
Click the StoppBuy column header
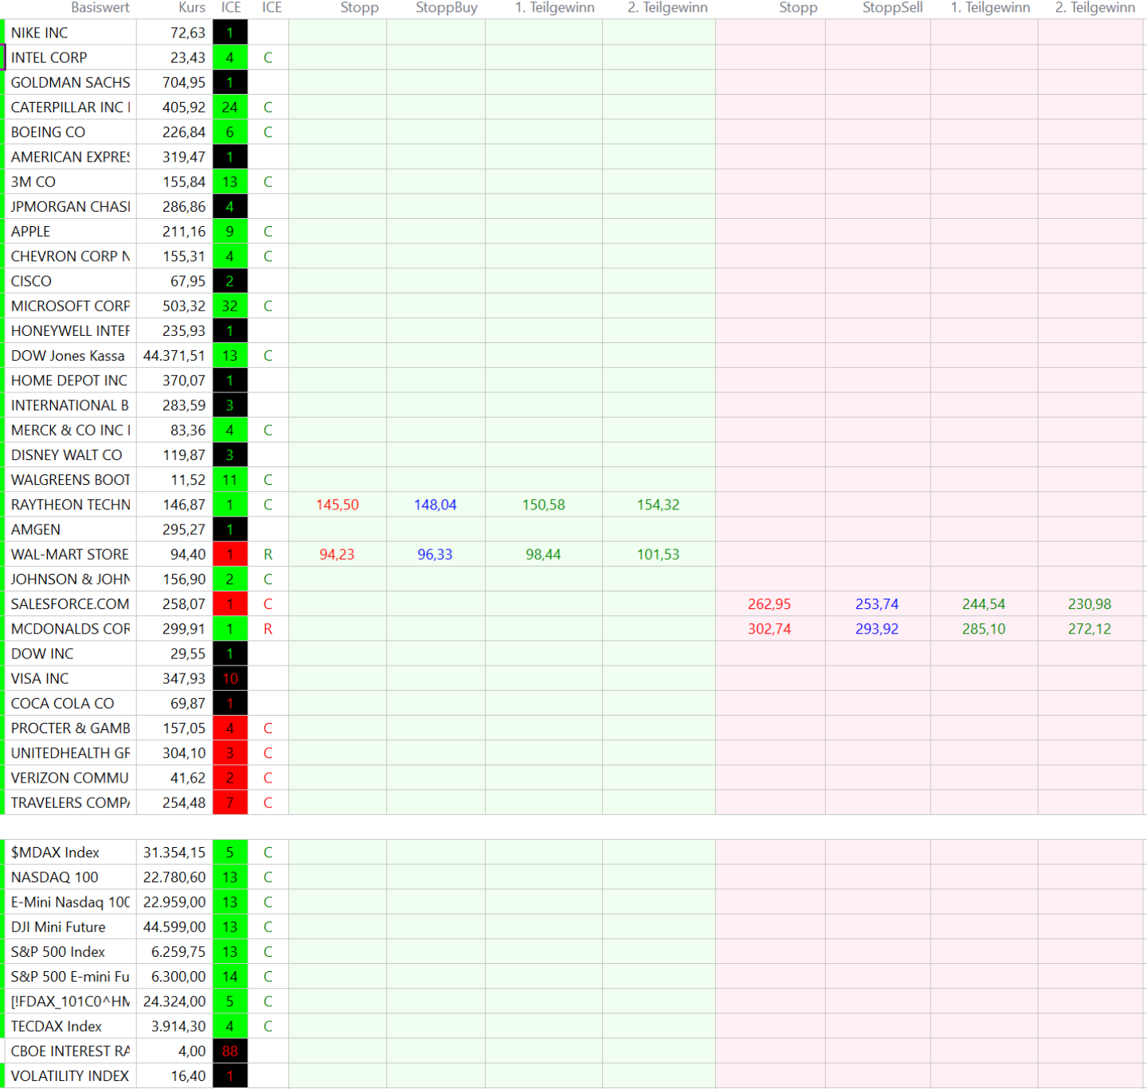point(446,8)
